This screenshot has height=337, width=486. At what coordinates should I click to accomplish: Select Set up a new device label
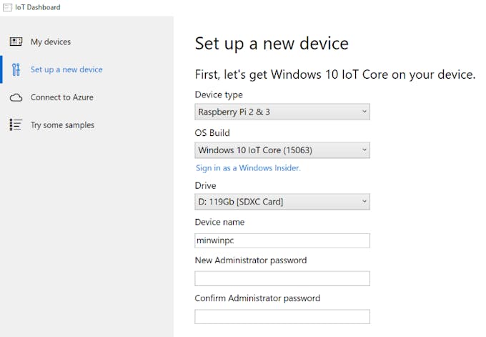(66, 69)
